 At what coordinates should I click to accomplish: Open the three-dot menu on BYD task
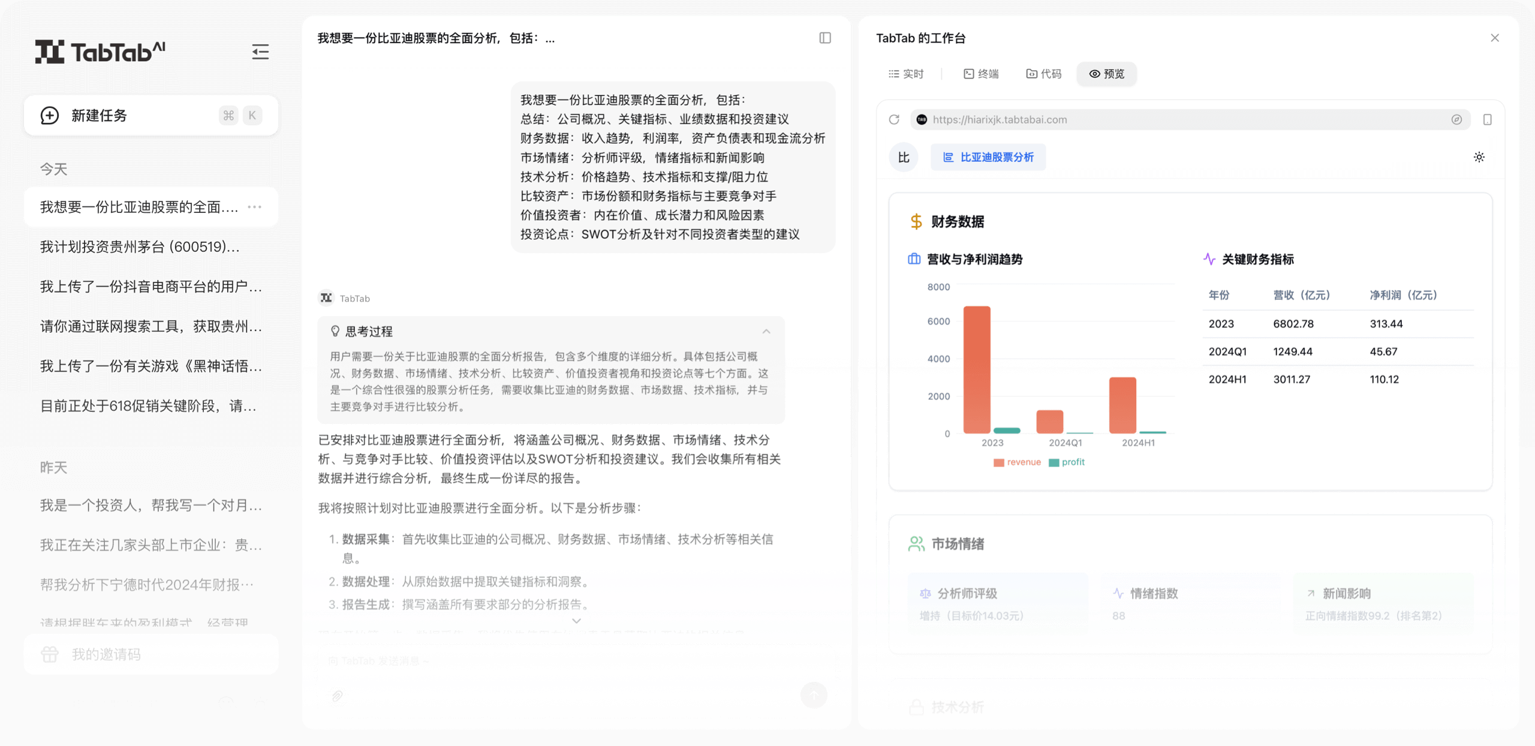[255, 207]
